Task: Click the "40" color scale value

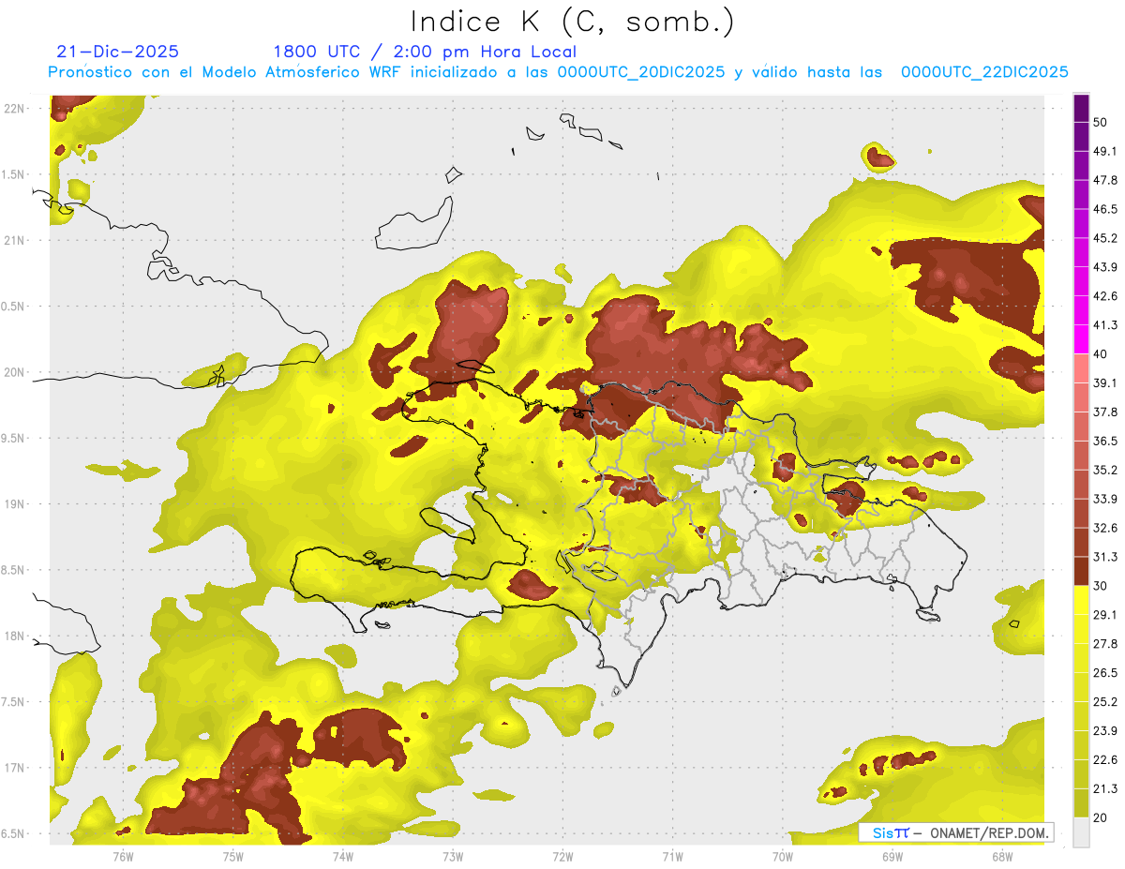Action: [1102, 354]
